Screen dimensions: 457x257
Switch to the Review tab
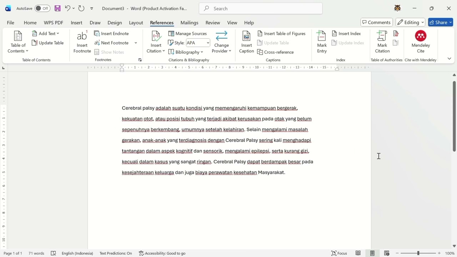click(x=213, y=22)
